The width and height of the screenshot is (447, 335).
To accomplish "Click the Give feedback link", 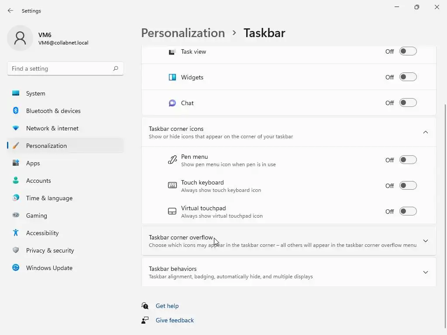I will click(175, 320).
